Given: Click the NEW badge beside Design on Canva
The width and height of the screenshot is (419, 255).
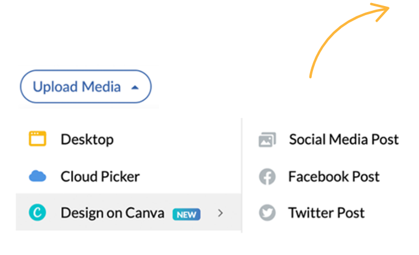Looking at the screenshot, I should 186,213.
